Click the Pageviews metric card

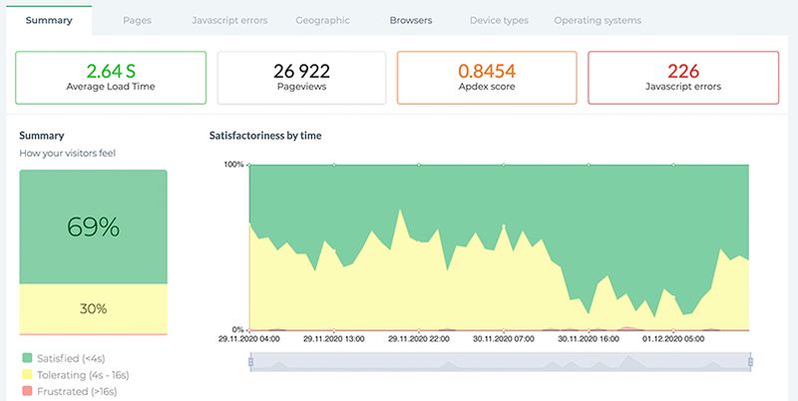coord(301,78)
